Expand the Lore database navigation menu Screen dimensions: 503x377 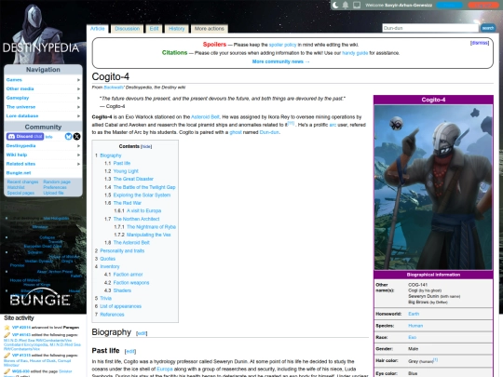pyautogui.click(x=43, y=115)
